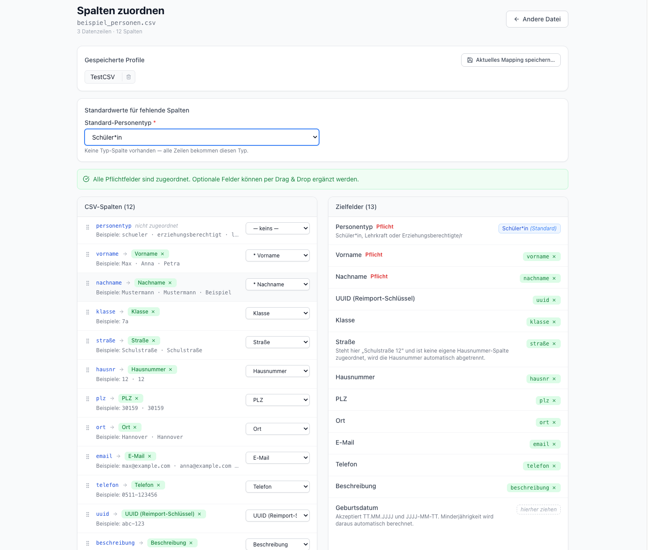
Task: Click the drag handle of the klasse column
Action: coord(88,312)
